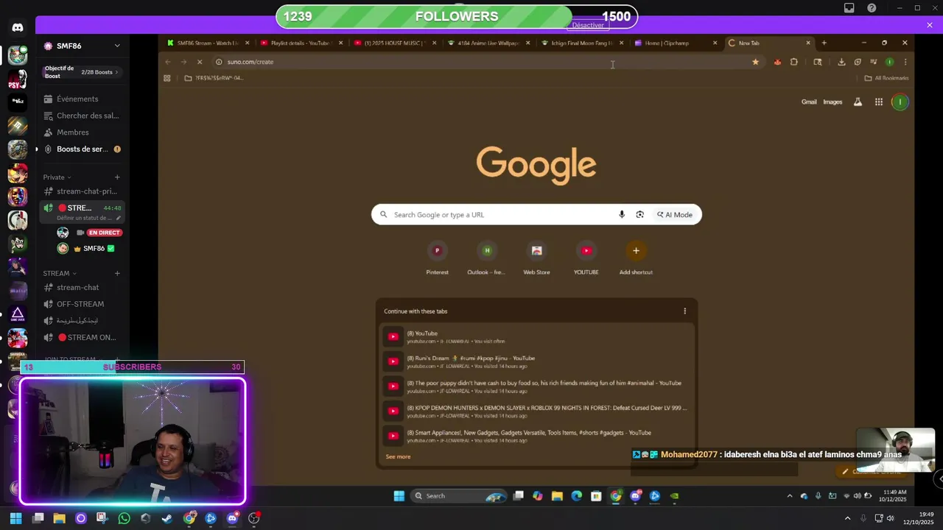The image size is (943, 530).
Task: Open KPOP DEMON HUNTERS recent tab entry
Action: click(536, 411)
